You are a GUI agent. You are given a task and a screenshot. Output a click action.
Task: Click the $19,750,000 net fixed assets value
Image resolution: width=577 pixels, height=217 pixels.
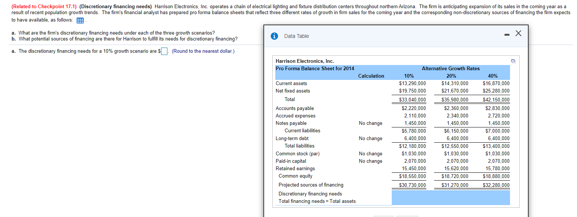pyautogui.click(x=413, y=91)
